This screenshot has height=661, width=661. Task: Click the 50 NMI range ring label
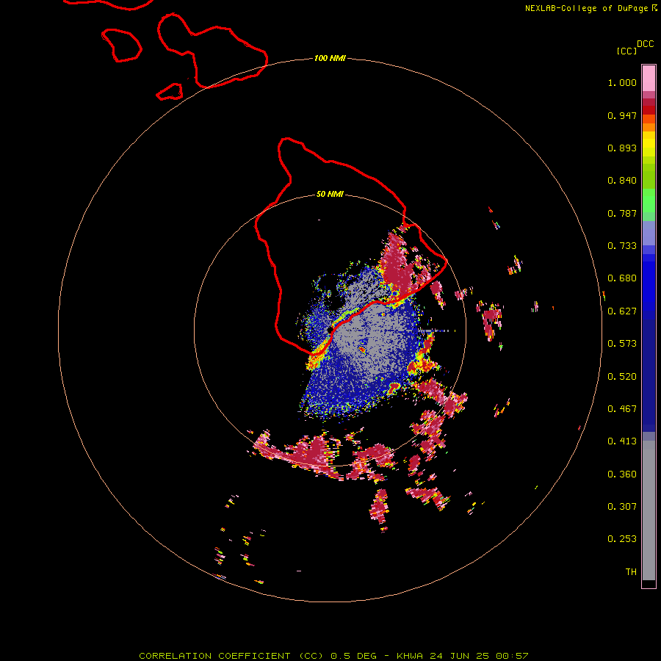pos(330,194)
